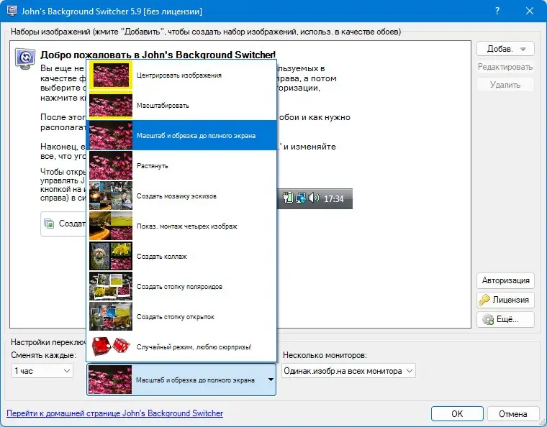The image size is (547, 427).
Task: Click the key icon on 'Лицензия'
Action: [484, 300]
